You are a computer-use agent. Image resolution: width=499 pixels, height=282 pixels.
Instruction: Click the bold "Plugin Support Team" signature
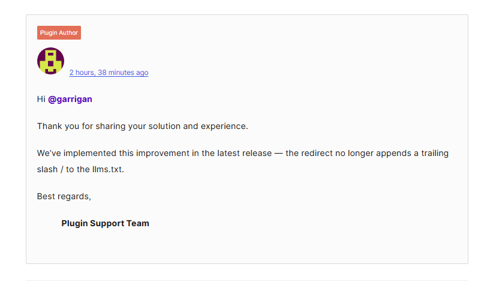click(105, 223)
